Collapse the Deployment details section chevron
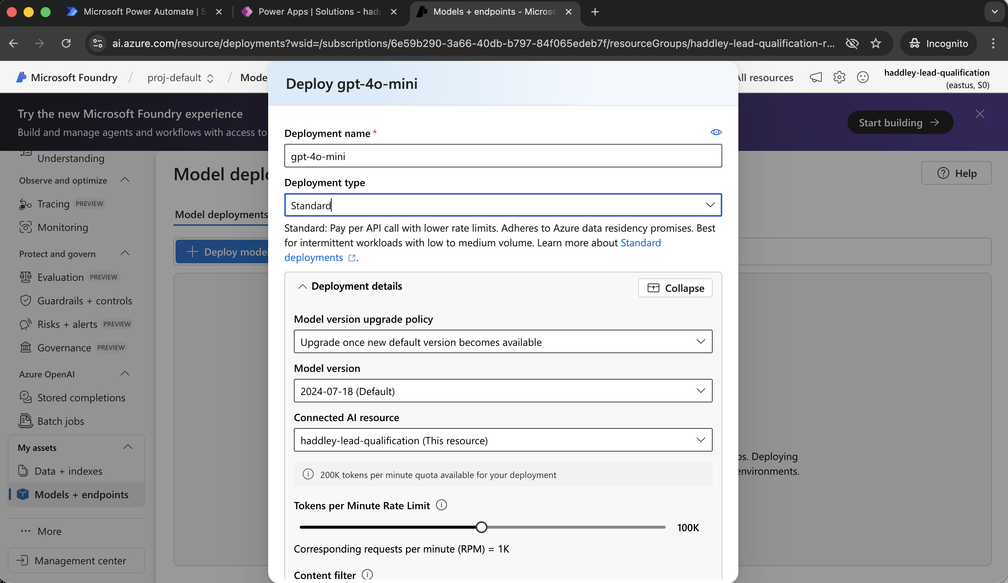The height and width of the screenshot is (583, 1008). point(302,286)
